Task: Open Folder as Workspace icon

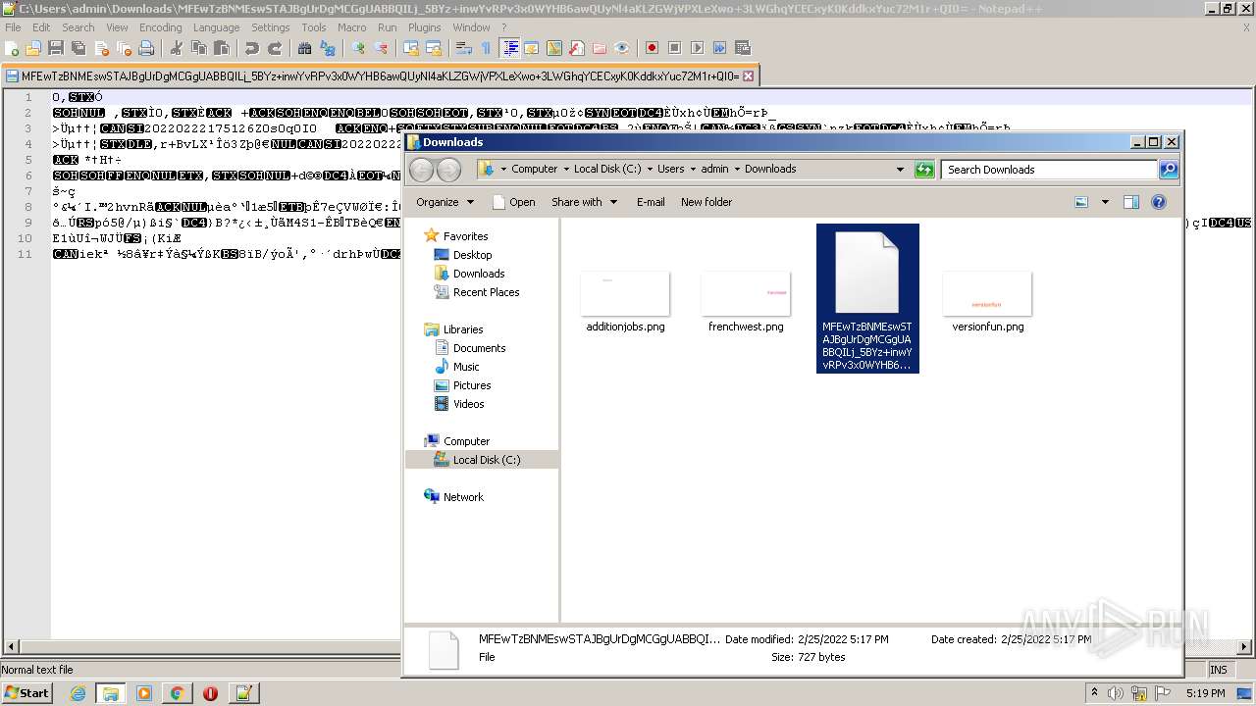Action: pos(599,48)
